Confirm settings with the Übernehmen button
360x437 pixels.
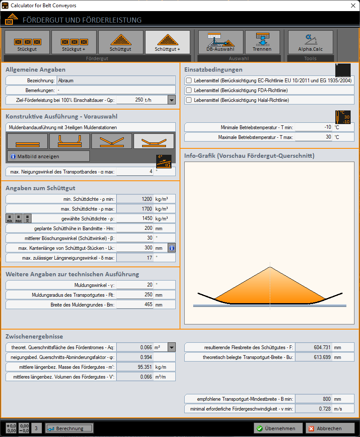click(x=278, y=428)
